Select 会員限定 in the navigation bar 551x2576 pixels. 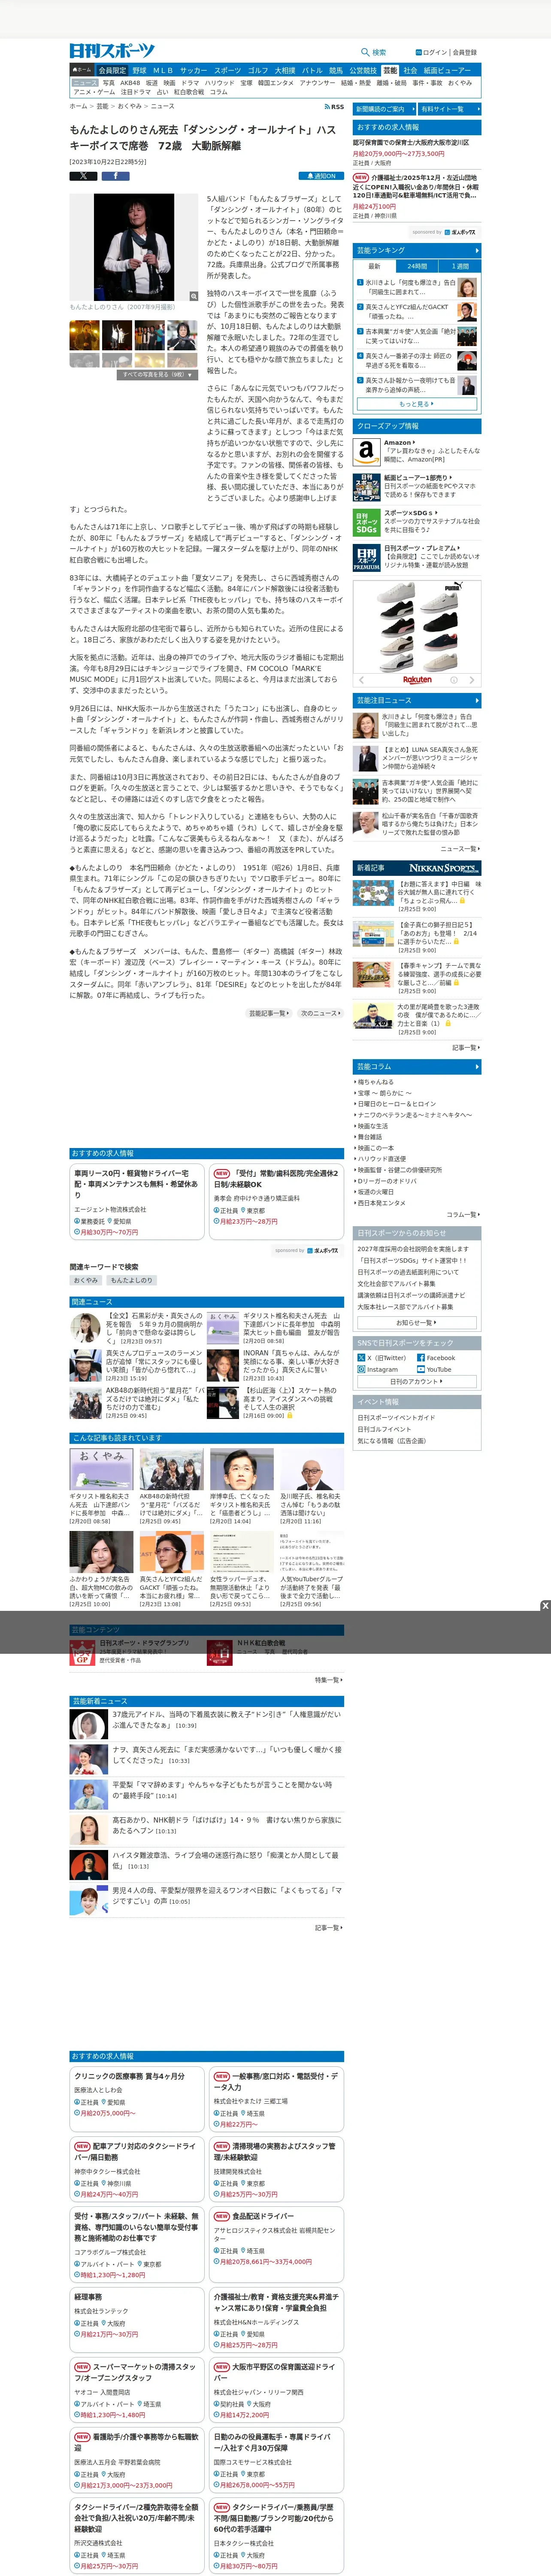click(112, 71)
